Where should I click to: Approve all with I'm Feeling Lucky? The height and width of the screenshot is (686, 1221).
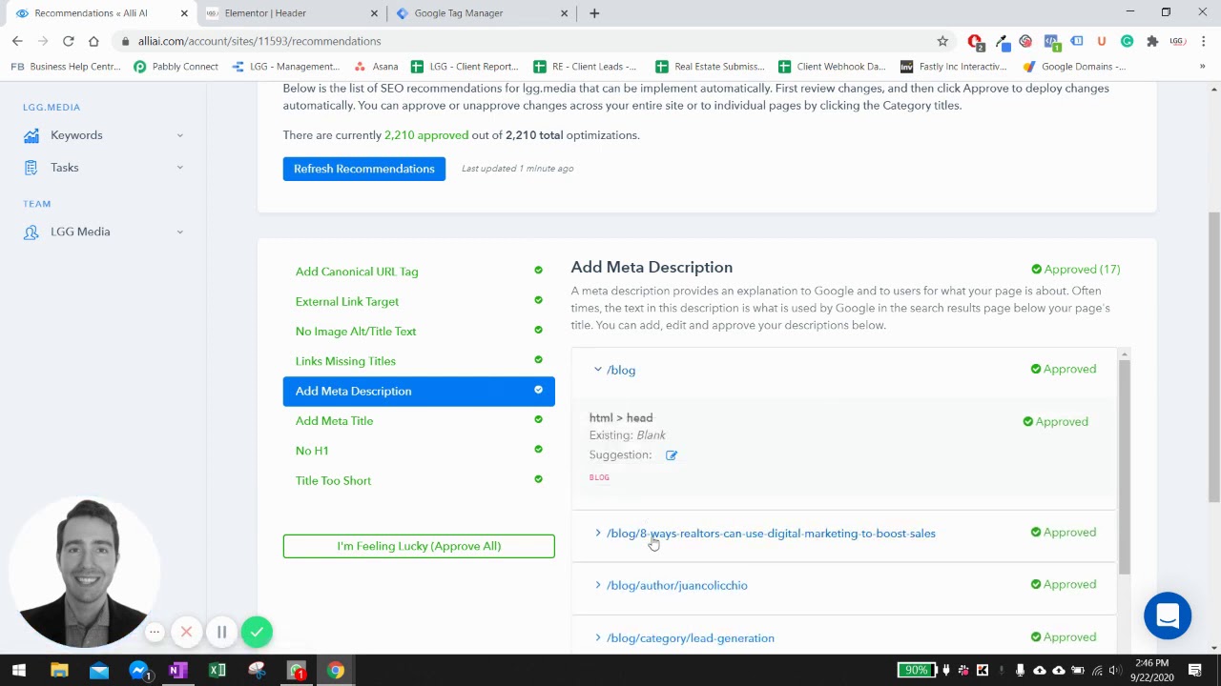coord(418,545)
